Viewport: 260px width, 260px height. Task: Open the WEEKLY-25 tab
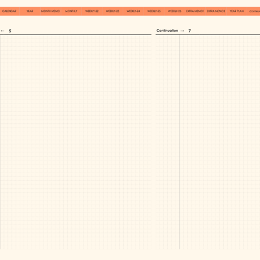point(154,11)
